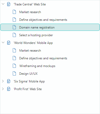The image size is (100, 114).
Task: Collapse the 'Trade Central' Web Site node
Action: coord(3,4)
